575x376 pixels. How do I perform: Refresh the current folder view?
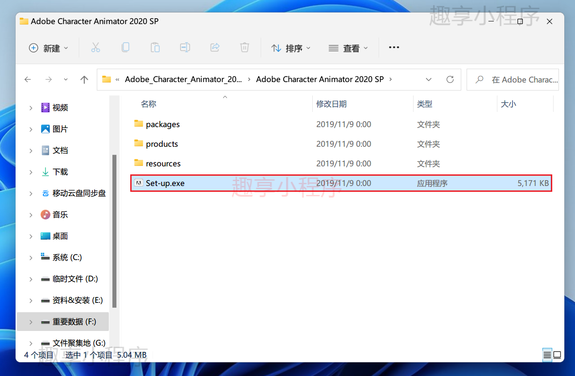(450, 79)
